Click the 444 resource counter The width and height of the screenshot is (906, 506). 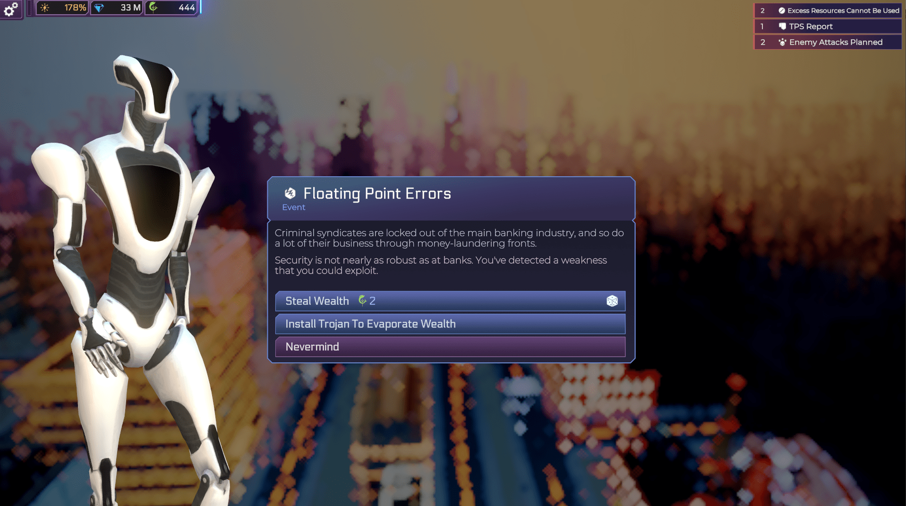tap(187, 8)
